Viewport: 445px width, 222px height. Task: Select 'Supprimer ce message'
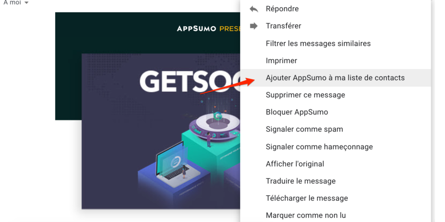coord(336,95)
